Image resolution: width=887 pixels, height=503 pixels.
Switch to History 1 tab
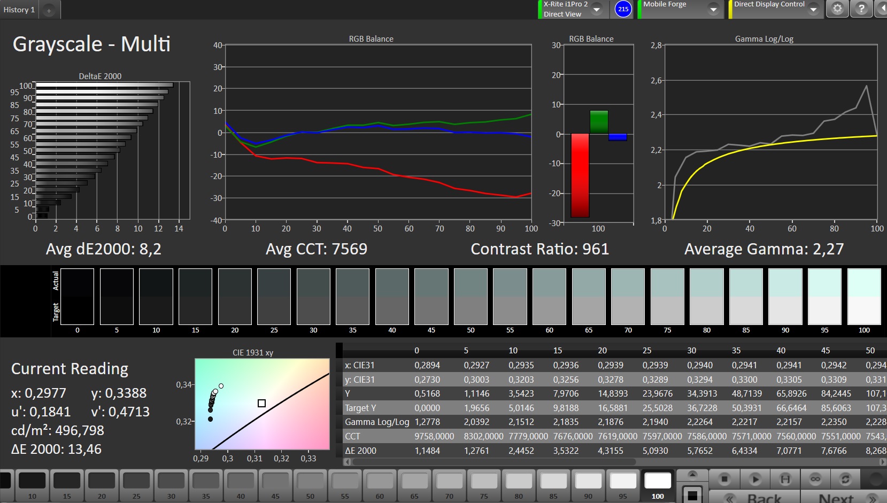tap(19, 10)
